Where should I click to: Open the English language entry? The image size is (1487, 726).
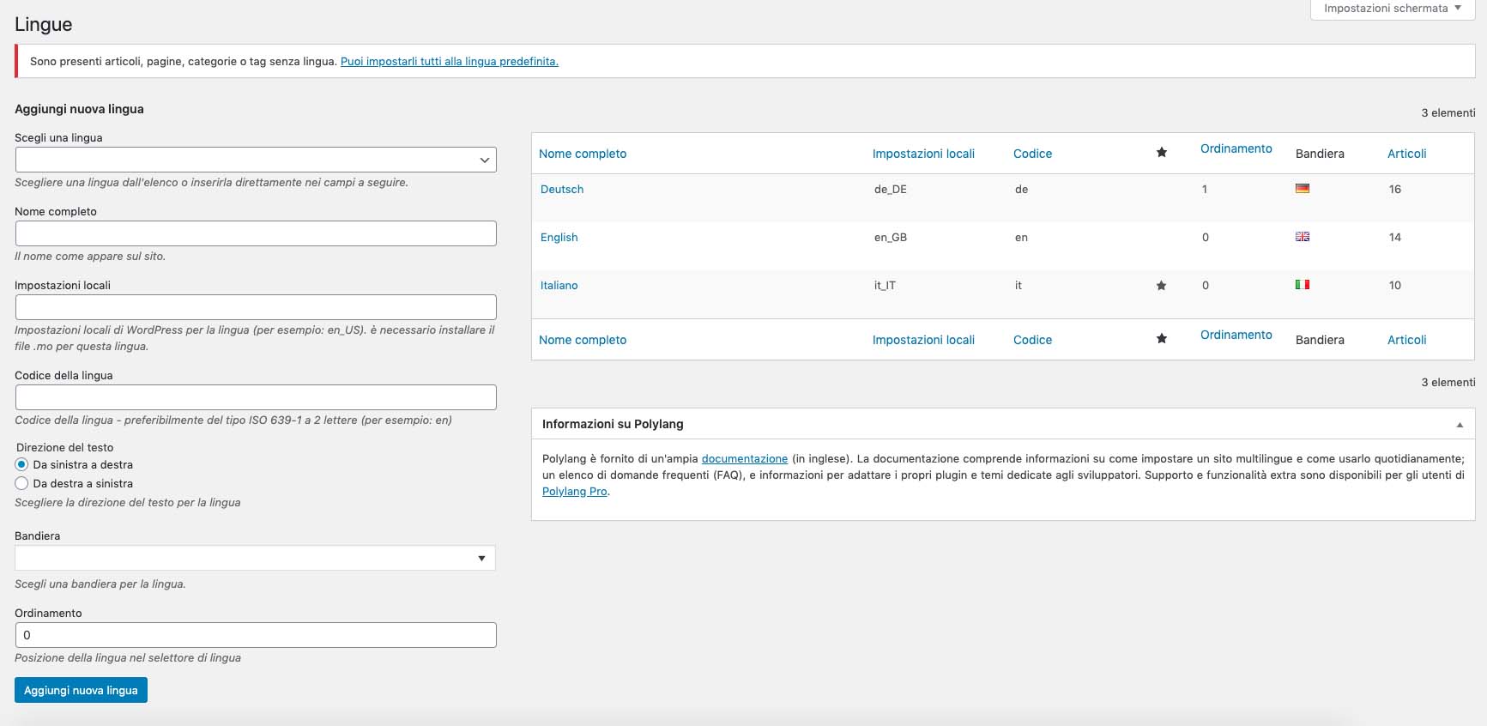(559, 238)
